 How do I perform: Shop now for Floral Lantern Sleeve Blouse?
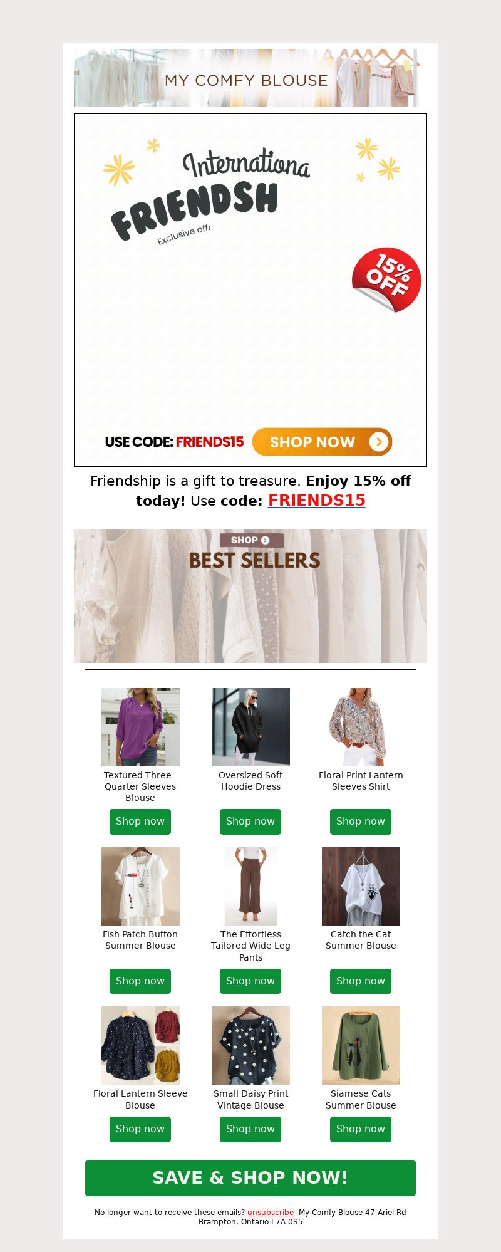140,1129
